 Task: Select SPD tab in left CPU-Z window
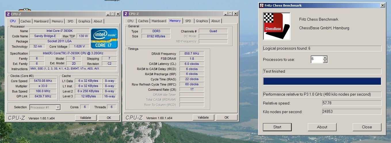[x=70, y=21]
